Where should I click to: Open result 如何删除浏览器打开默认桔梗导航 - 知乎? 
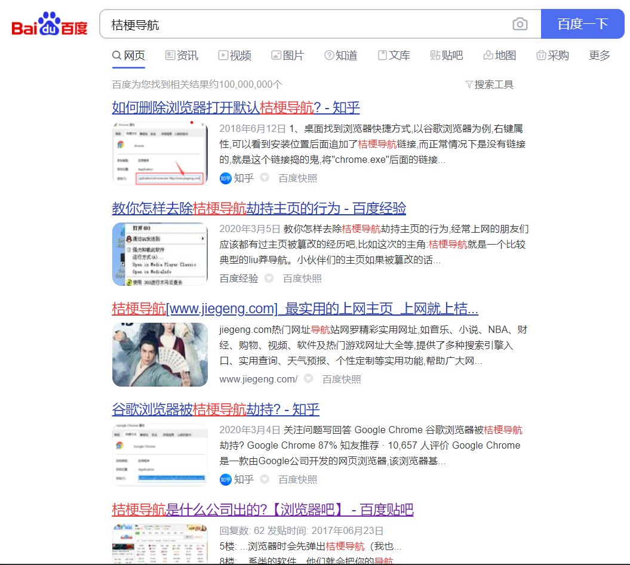(x=236, y=107)
